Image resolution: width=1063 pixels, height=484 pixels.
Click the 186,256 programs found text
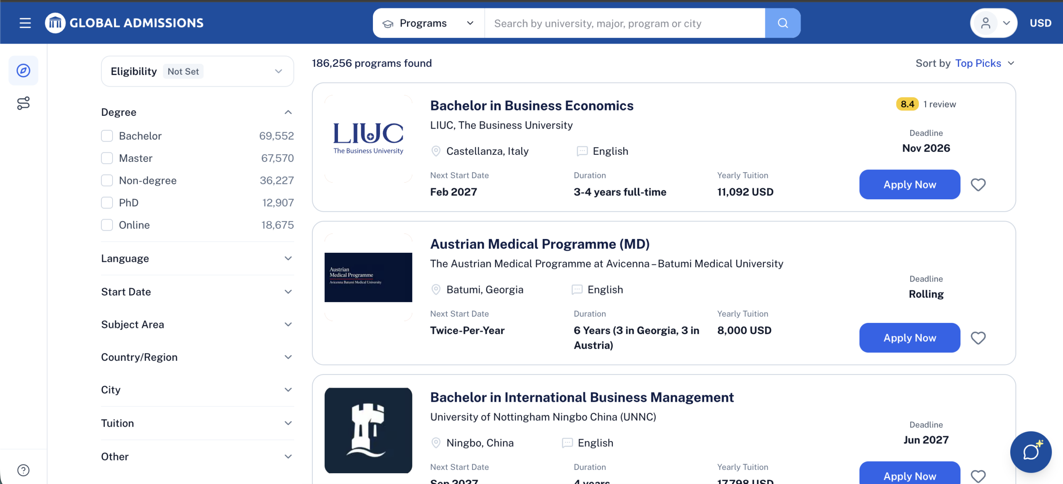tap(372, 64)
